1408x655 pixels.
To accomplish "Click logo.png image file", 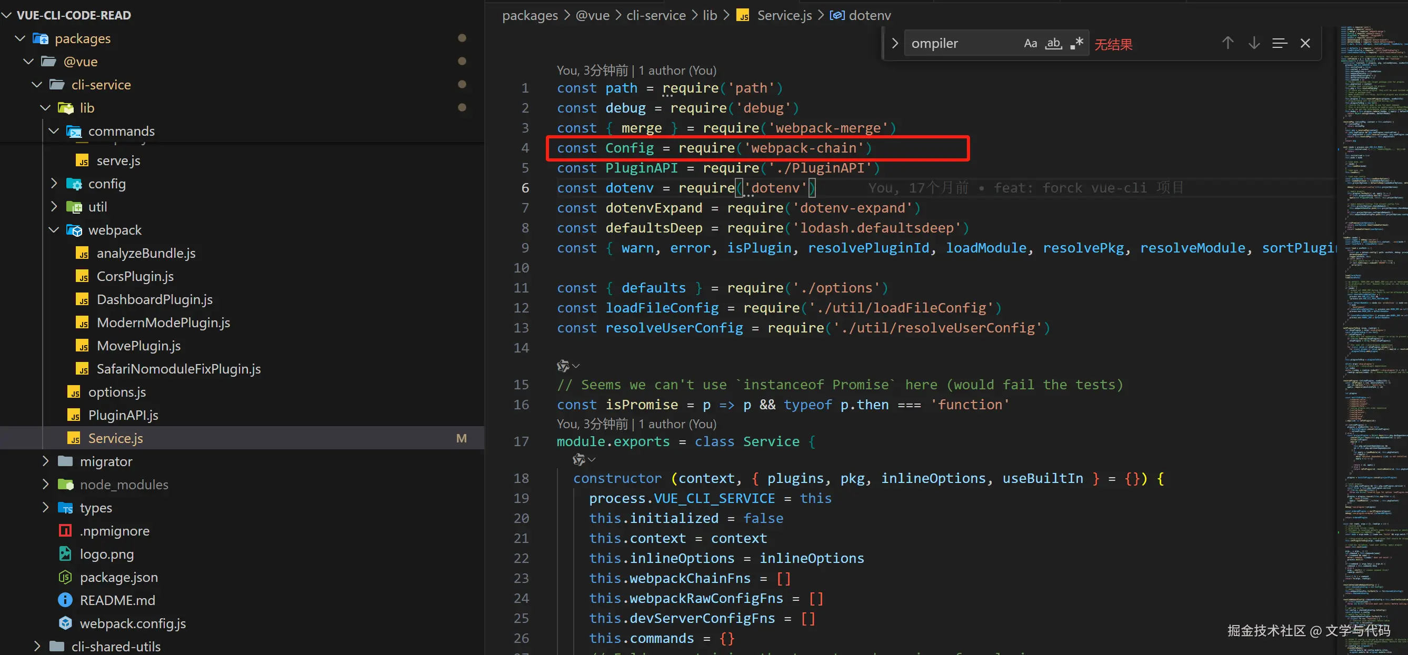I will click(106, 554).
